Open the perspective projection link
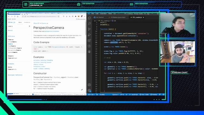 52,31
